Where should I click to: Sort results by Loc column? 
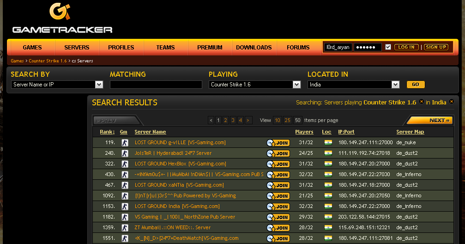click(326, 132)
